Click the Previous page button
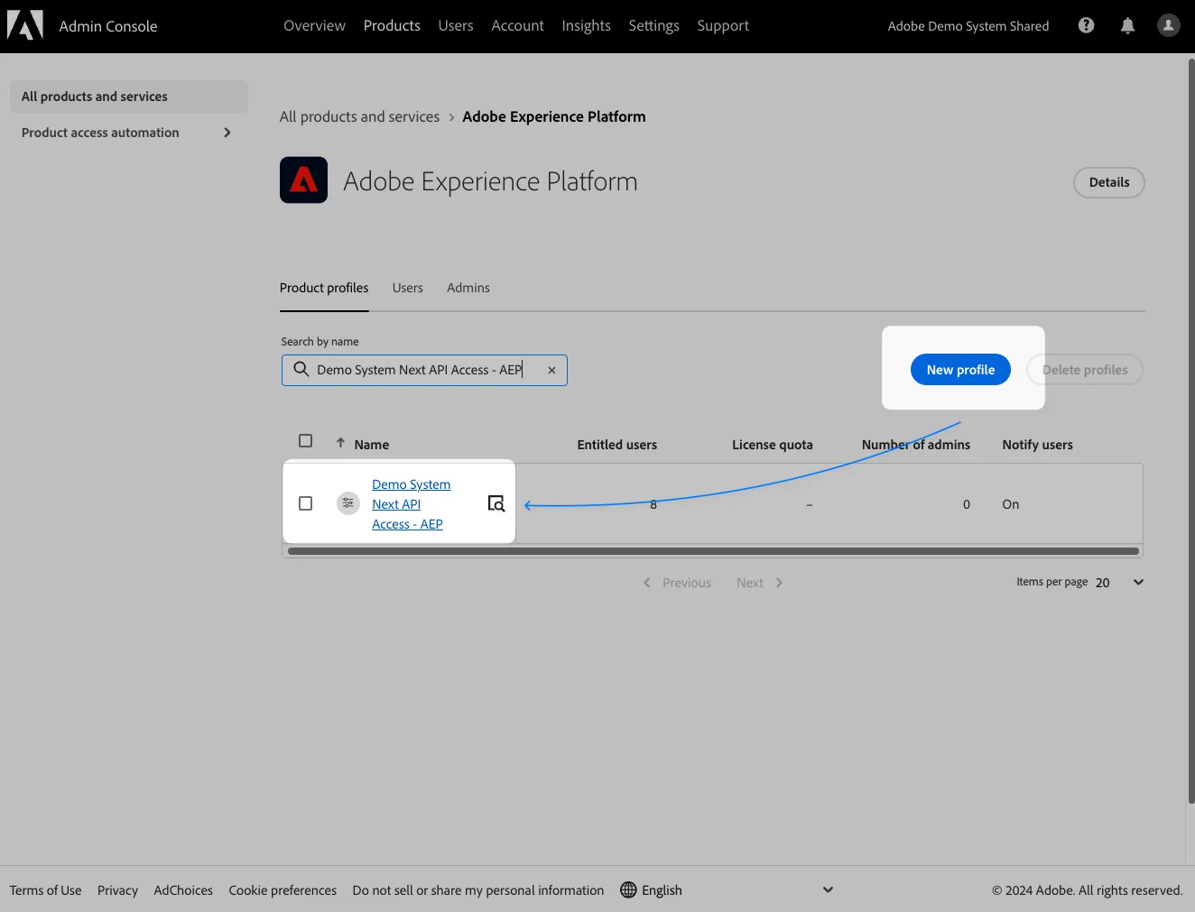The width and height of the screenshot is (1195, 912). (x=677, y=583)
